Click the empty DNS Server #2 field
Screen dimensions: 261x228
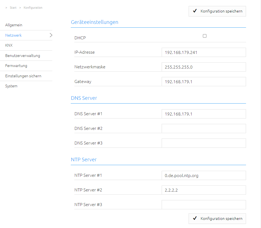click(x=204, y=129)
